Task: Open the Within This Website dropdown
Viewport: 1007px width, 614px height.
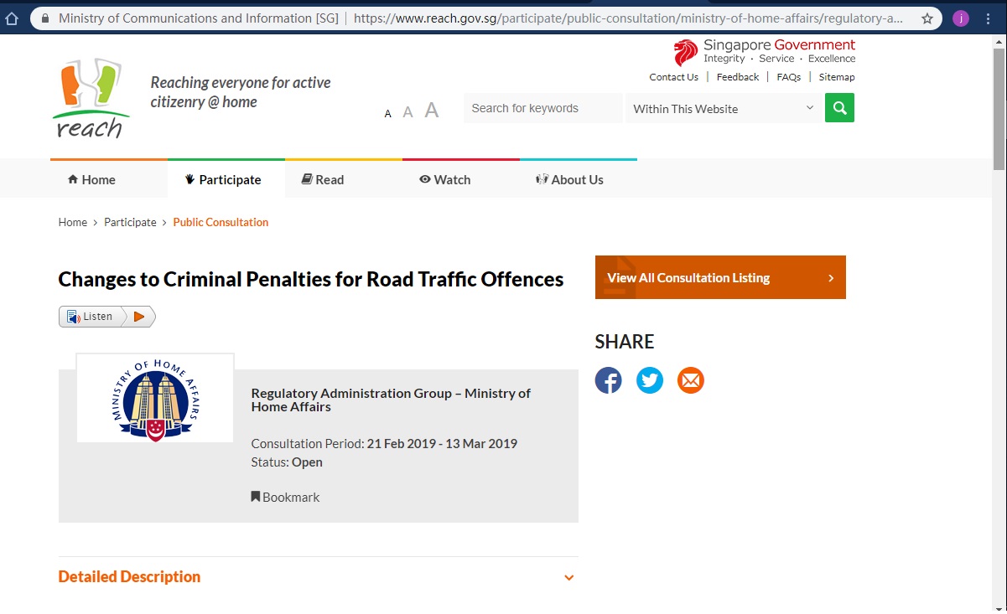Action: [x=724, y=108]
